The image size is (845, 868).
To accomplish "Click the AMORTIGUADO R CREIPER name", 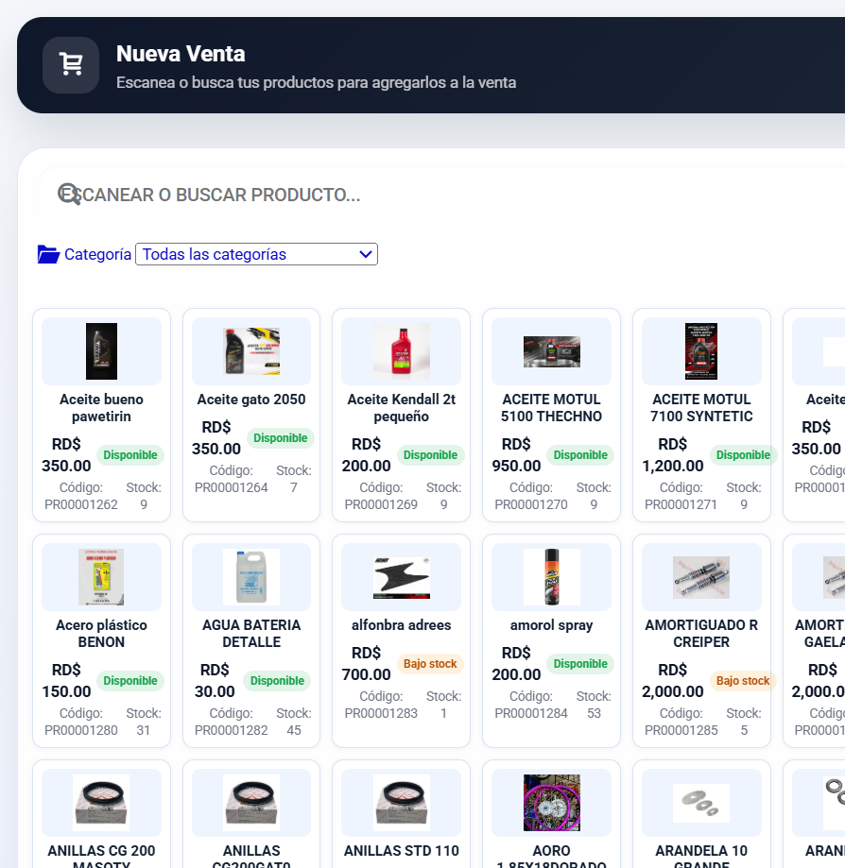I will [x=701, y=633].
